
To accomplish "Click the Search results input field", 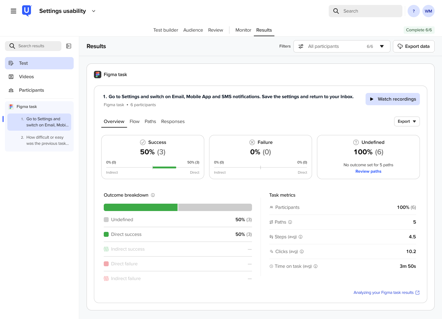I will [33, 46].
